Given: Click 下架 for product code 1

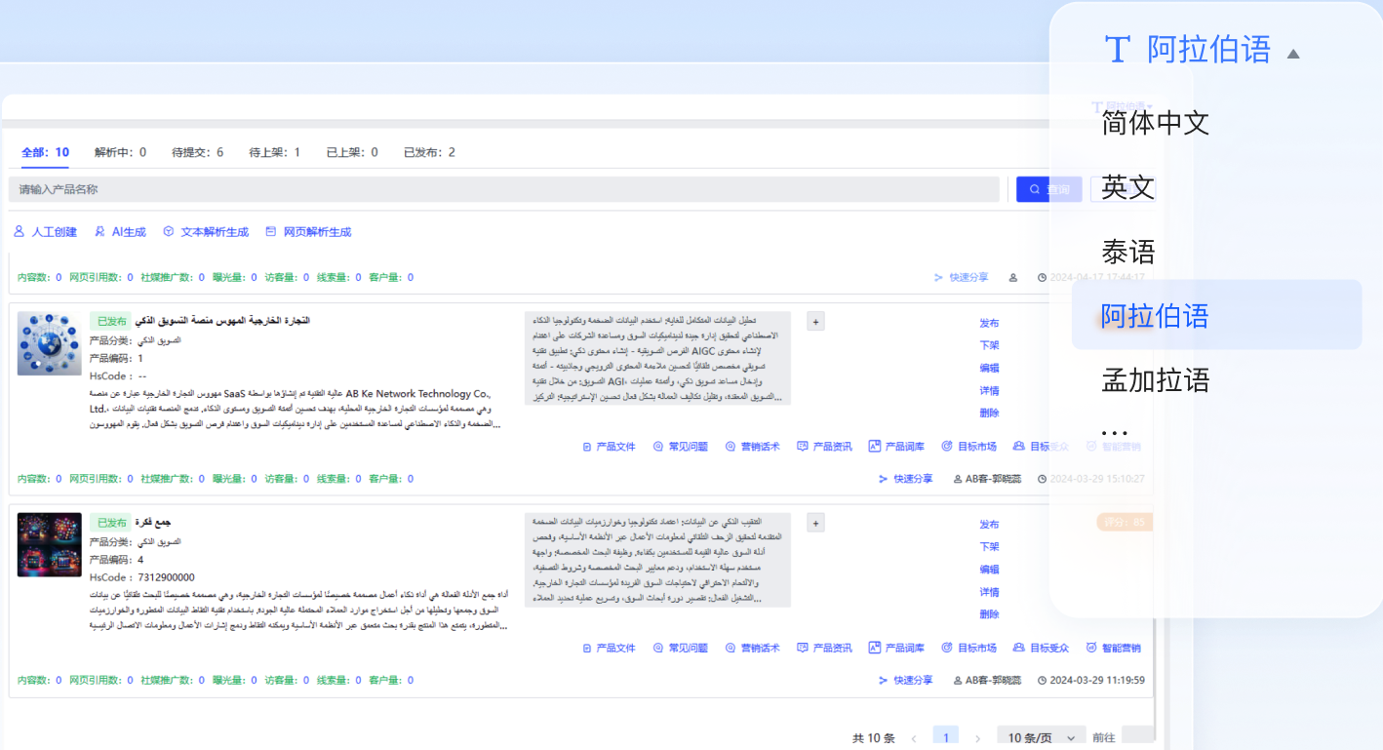Looking at the screenshot, I should 989,345.
